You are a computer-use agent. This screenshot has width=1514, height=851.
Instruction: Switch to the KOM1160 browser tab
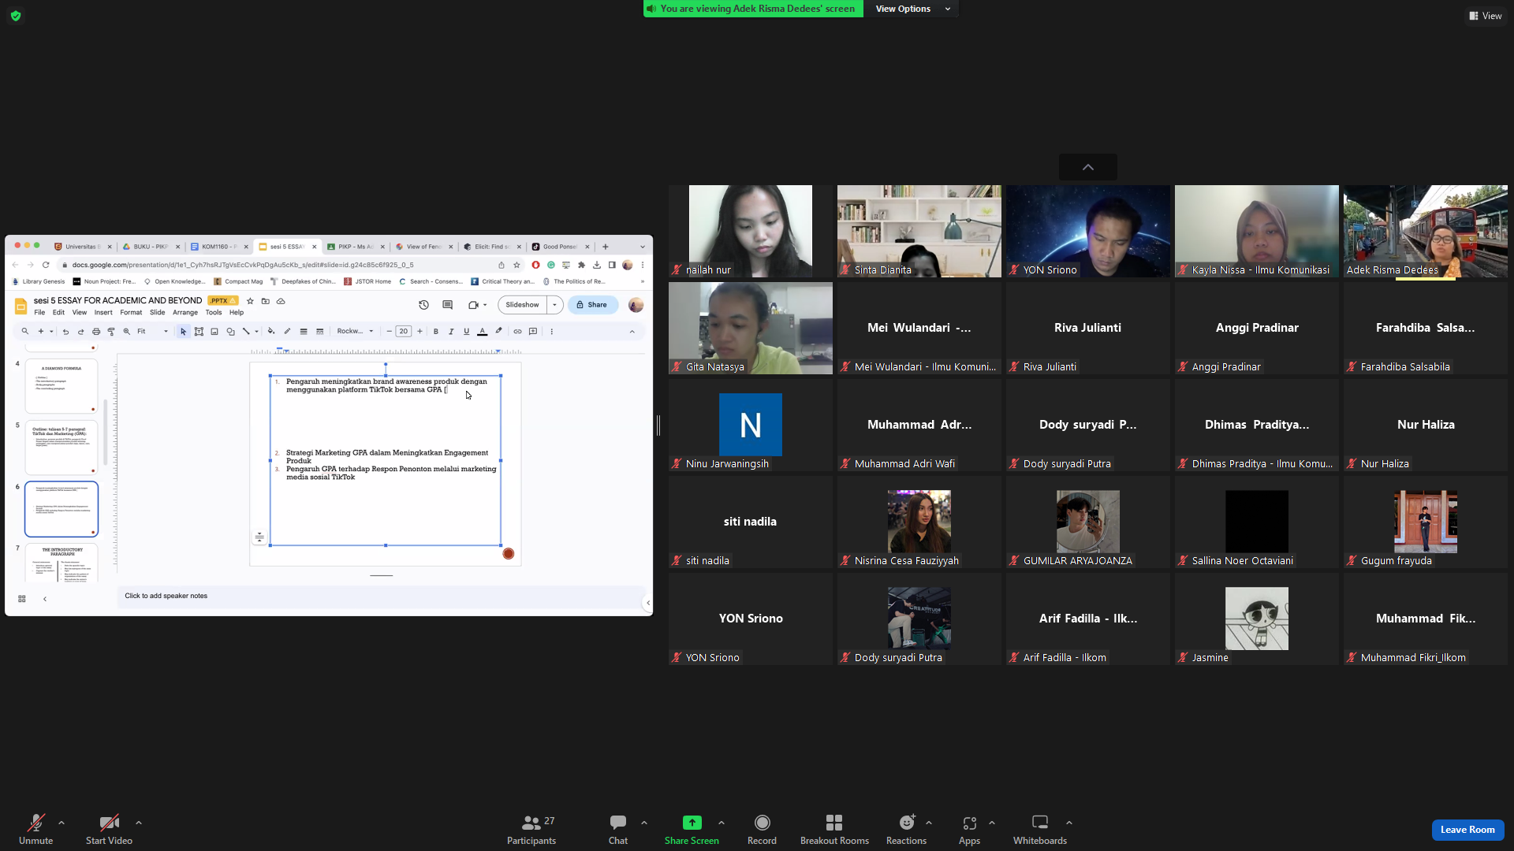tap(219, 247)
